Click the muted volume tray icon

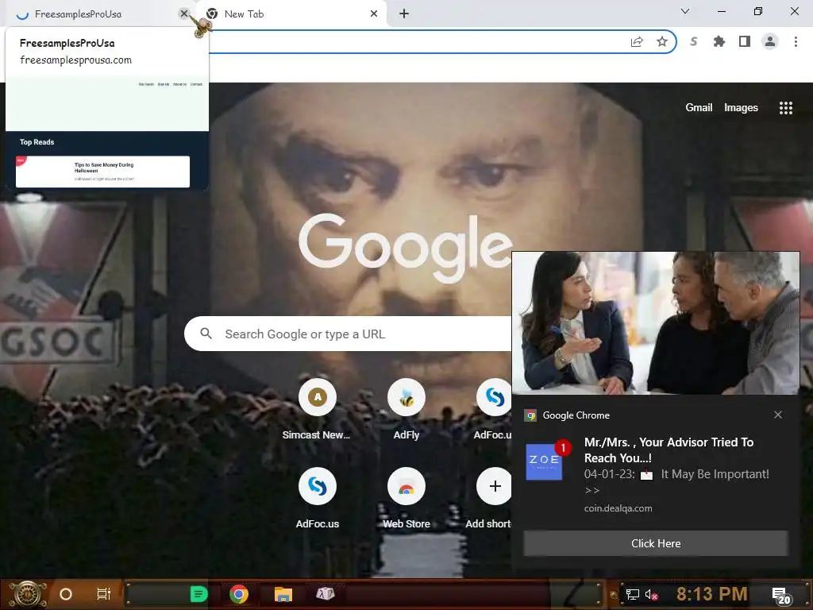tap(651, 594)
